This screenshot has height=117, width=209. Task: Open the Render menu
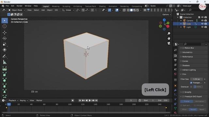tap(20, 6)
